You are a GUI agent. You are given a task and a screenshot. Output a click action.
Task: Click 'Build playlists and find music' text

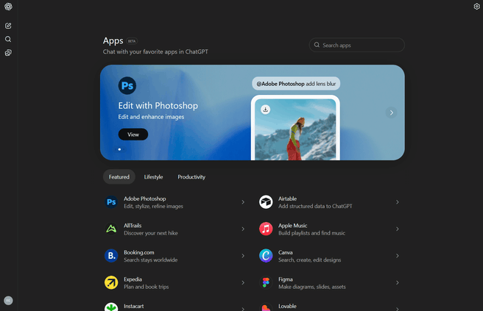coord(311,233)
